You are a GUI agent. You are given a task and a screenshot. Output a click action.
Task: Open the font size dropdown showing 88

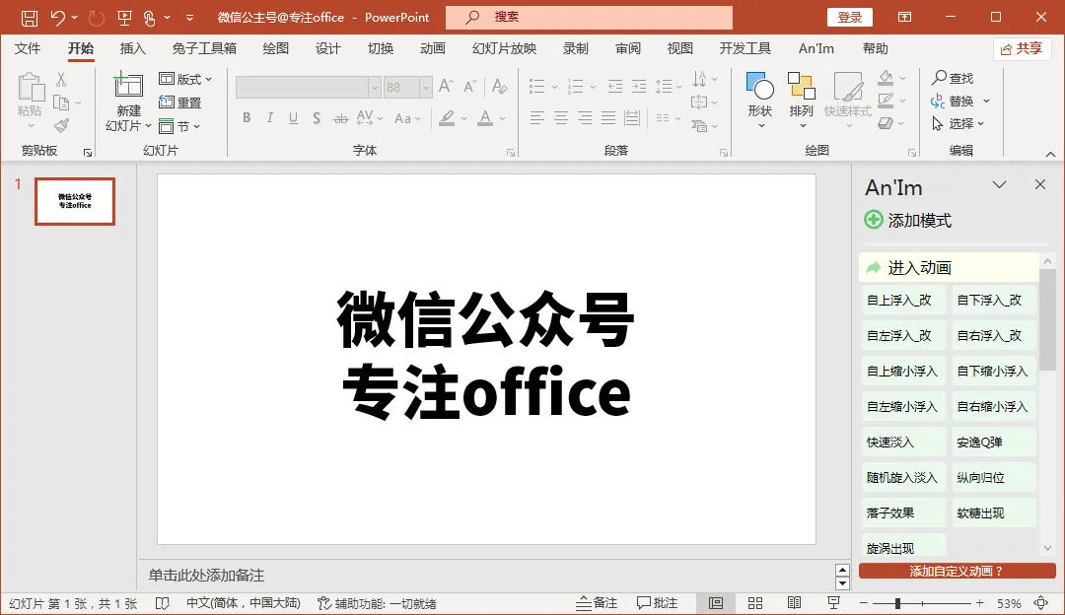pyautogui.click(x=426, y=87)
